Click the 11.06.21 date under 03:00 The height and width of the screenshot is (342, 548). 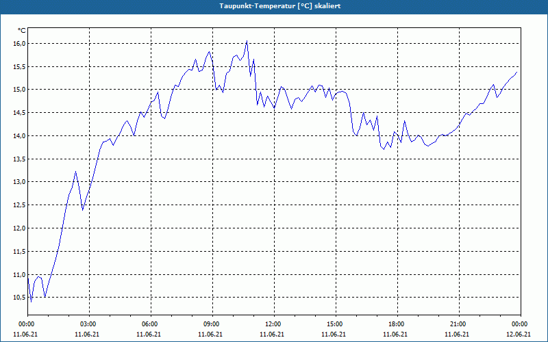pos(87,334)
